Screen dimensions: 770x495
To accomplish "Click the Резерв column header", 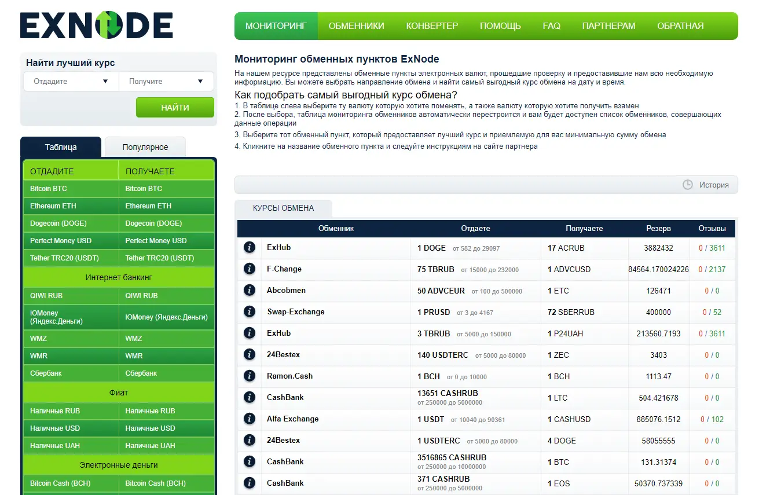I will tap(658, 229).
